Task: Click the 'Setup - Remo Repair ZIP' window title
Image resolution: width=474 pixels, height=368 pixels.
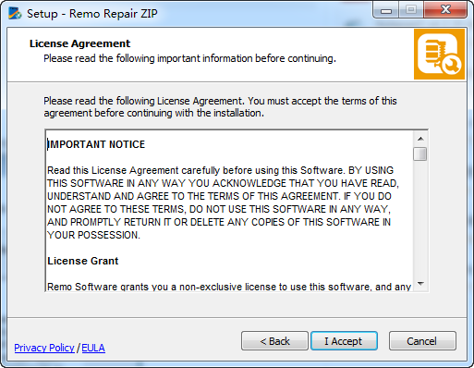Action: (x=92, y=14)
